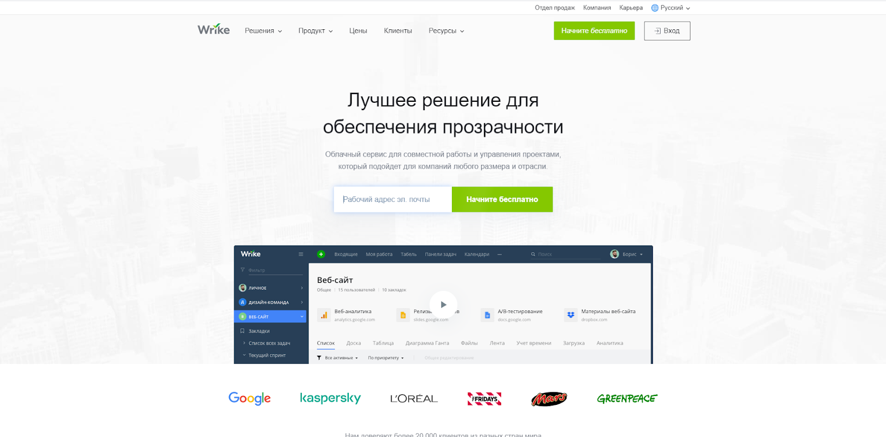Switch to the Список view tab
886x437 pixels.
pos(326,344)
